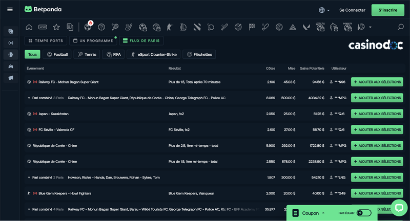
Task: Select the snooker triangle icon
Action: coord(293,27)
